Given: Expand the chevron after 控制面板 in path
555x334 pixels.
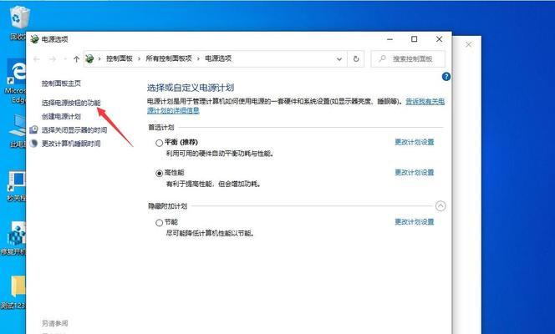Looking at the screenshot, I should pos(139,58).
